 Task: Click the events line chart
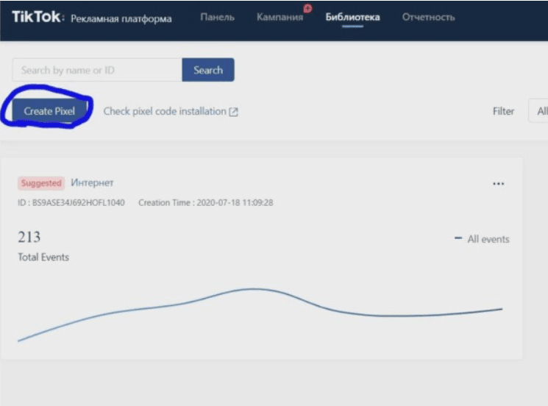click(260, 315)
